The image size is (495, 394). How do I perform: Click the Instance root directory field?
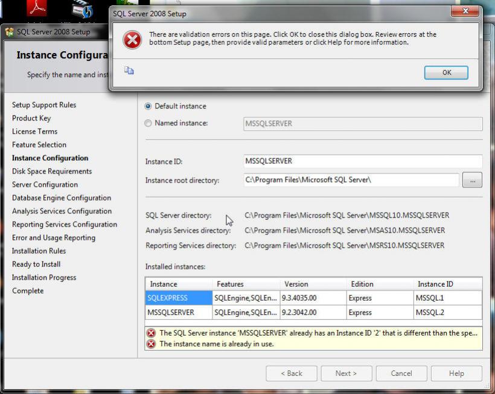coord(351,180)
